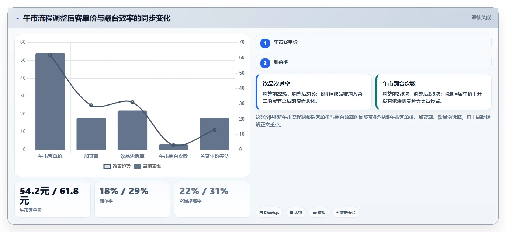Screen dimensions: 506x232
Task: Click the 首菜平均等待 x-axis label
Action: [x=215, y=156]
